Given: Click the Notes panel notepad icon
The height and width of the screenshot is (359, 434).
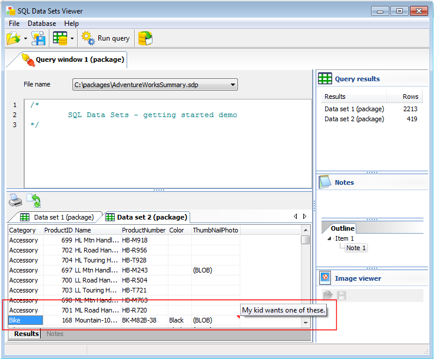Looking at the screenshot, I should (324, 182).
